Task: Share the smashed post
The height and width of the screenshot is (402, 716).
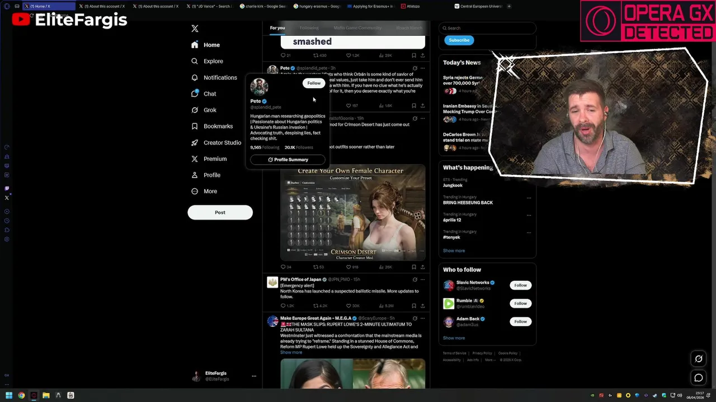Action: (422, 55)
